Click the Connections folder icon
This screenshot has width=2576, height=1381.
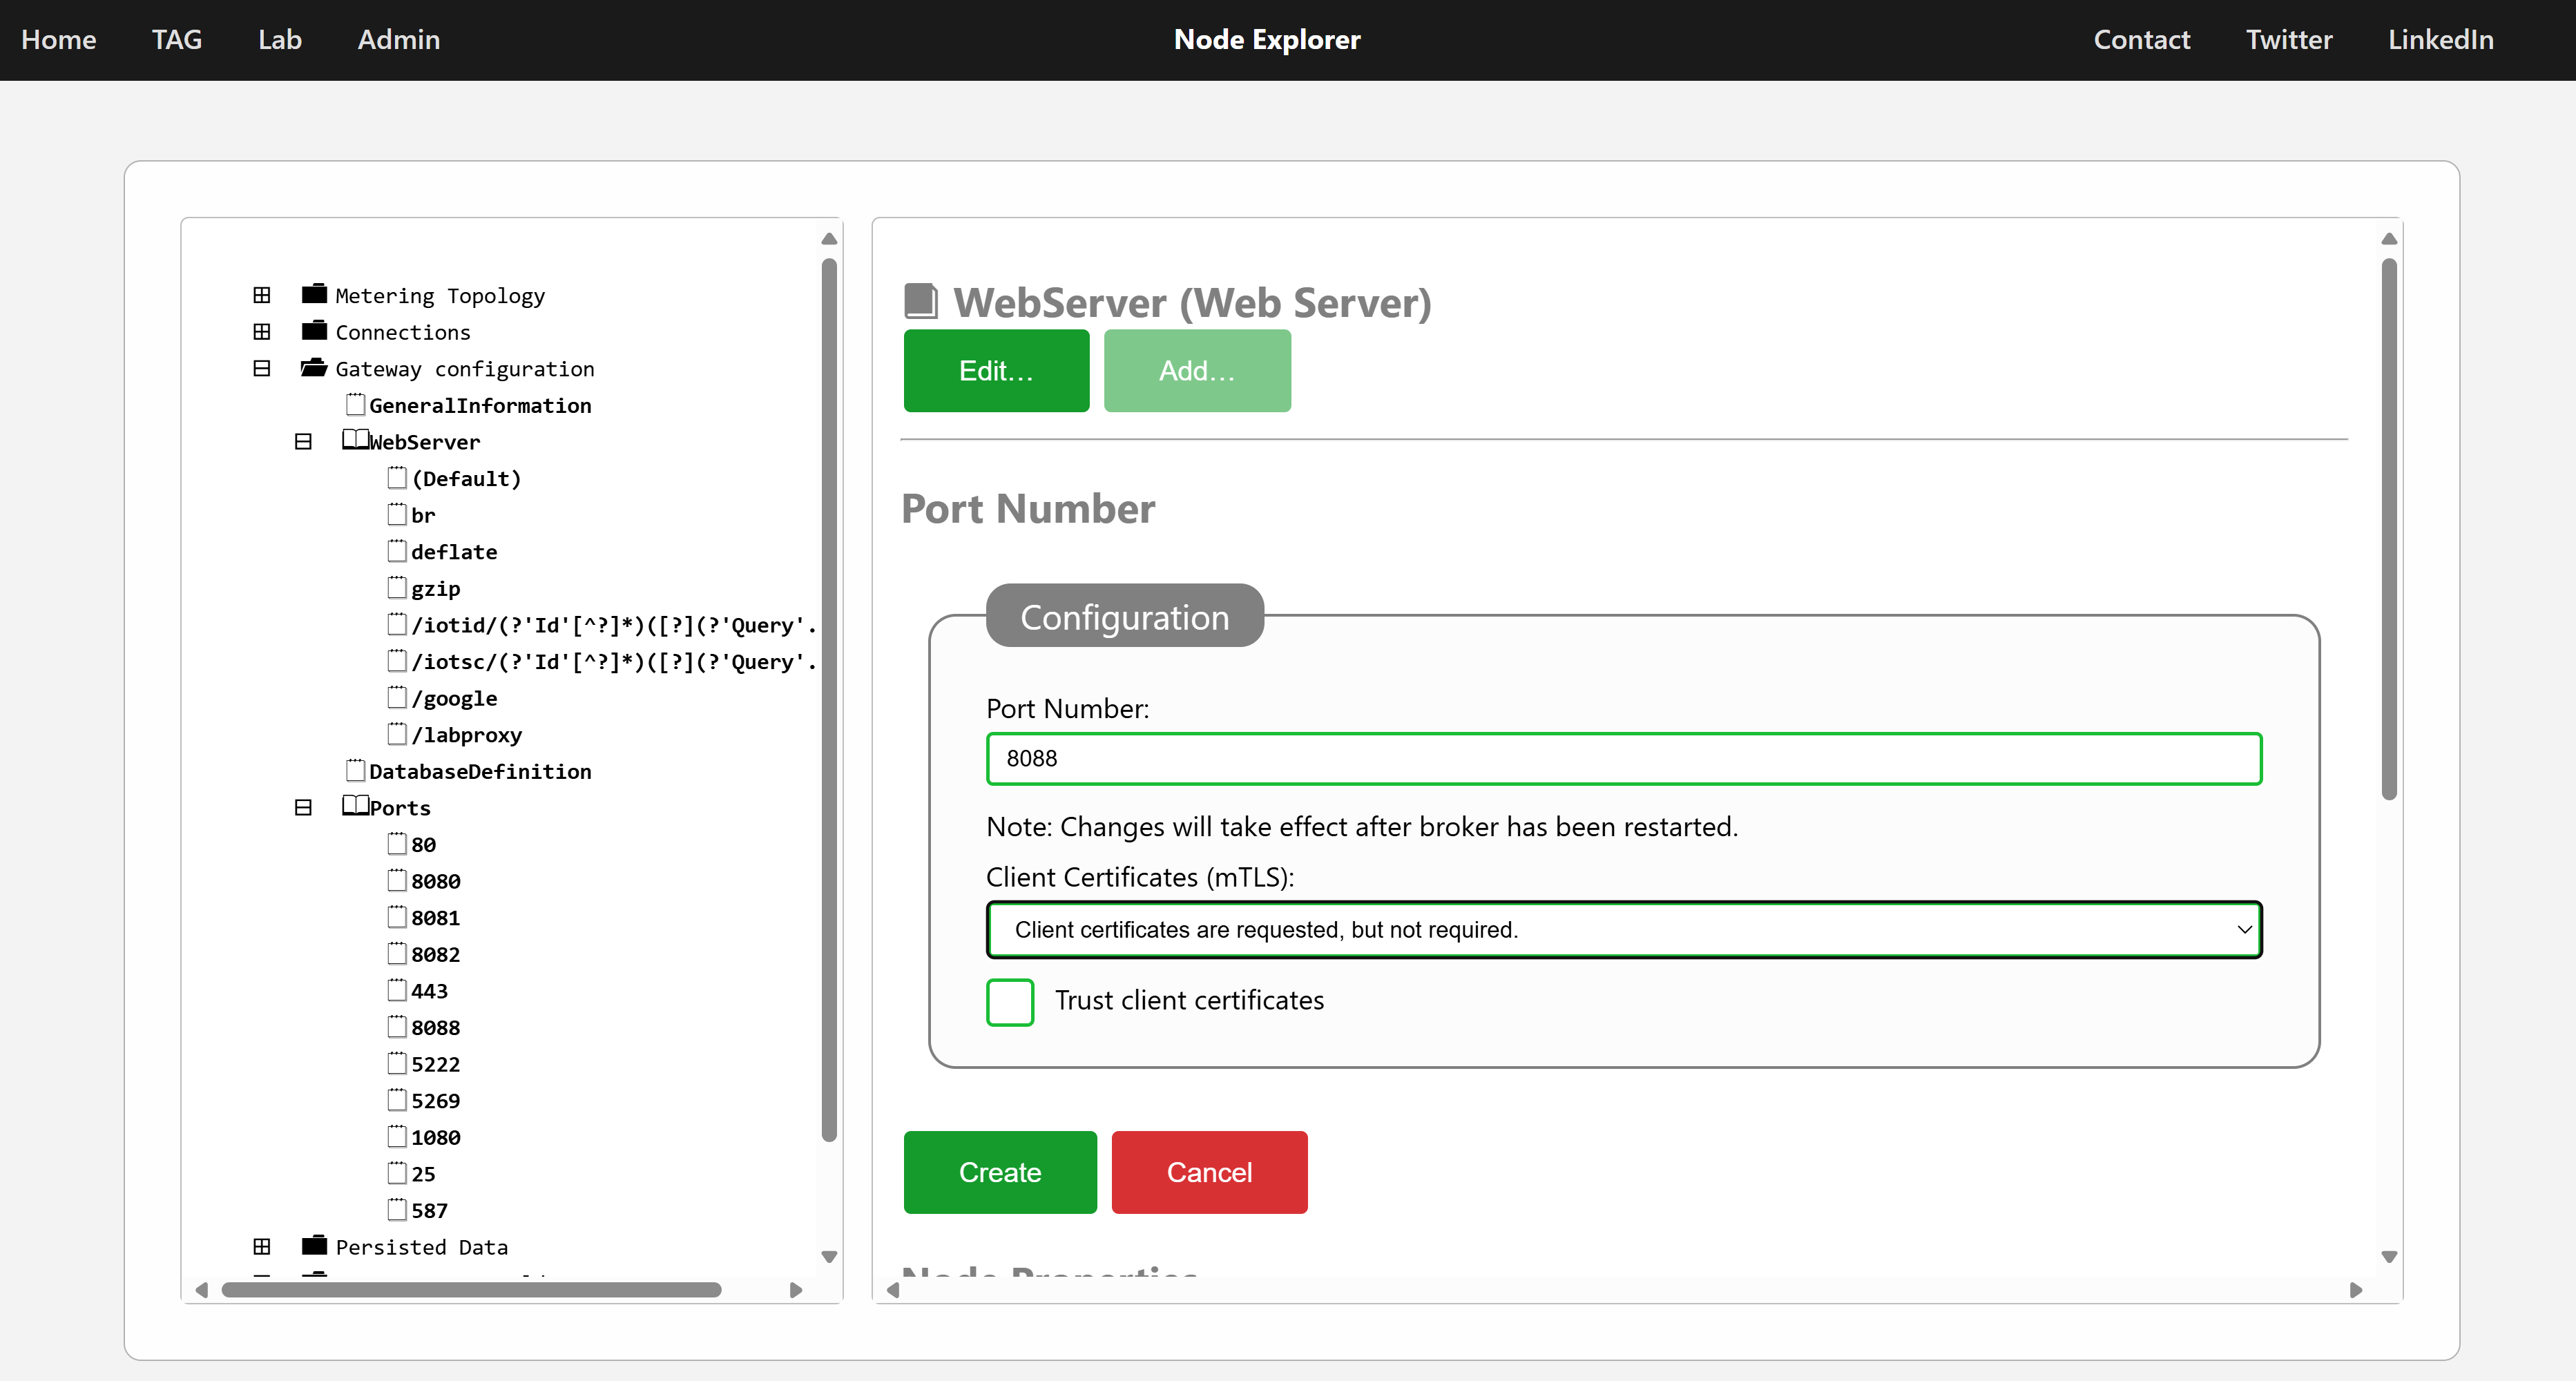pos(314,331)
